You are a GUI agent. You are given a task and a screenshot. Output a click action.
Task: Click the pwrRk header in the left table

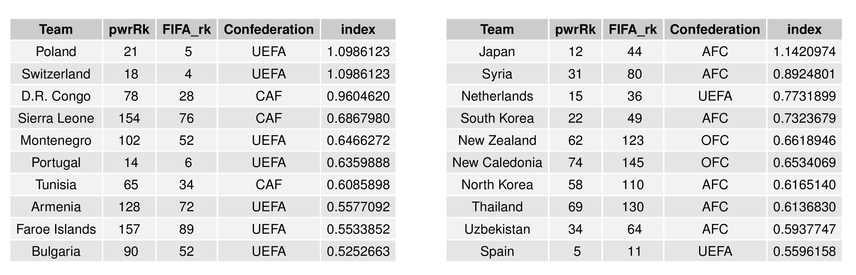129,30
